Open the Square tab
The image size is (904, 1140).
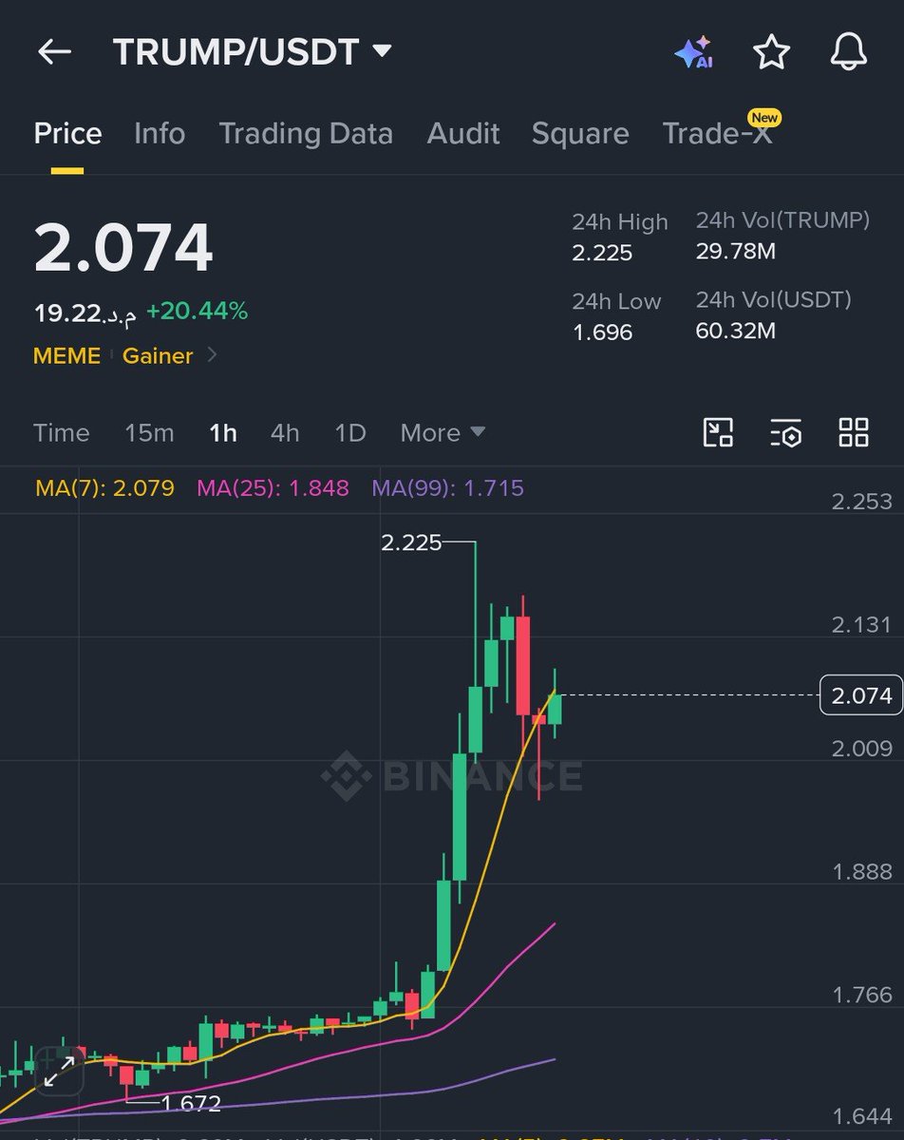(580, 133)
